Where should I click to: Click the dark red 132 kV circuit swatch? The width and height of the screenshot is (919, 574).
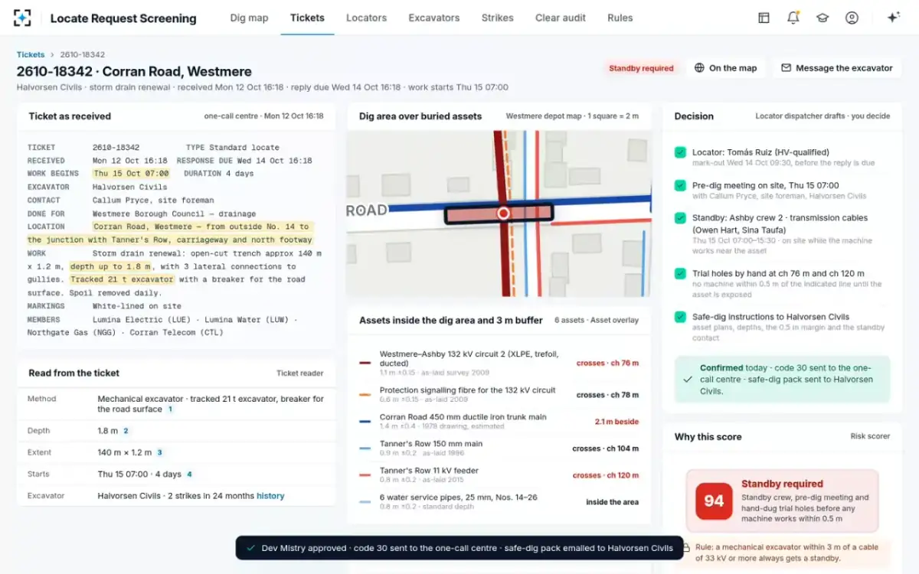click(365, 363)
